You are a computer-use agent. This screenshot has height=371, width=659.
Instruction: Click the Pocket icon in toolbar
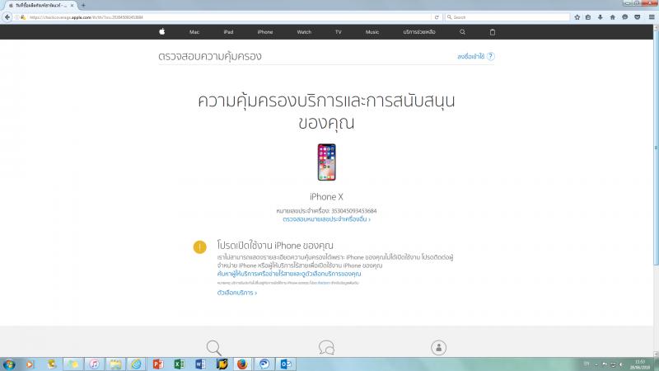637,17
